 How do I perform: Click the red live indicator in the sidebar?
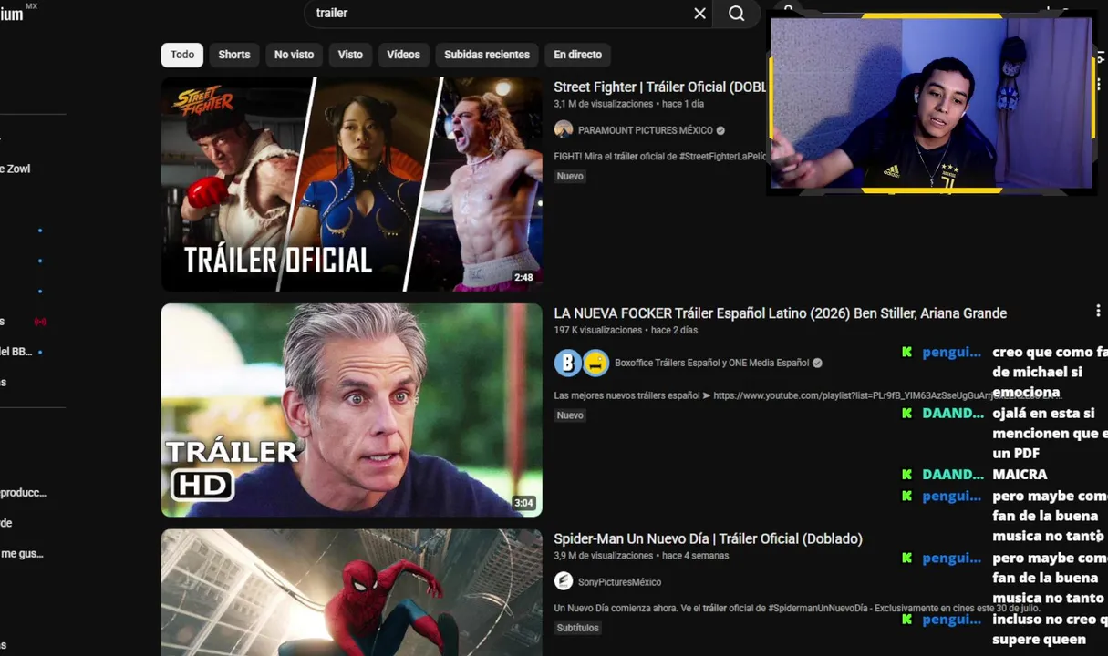40,322
